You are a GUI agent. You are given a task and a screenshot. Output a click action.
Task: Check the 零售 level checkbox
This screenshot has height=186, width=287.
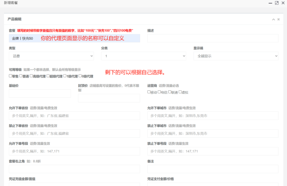coord(10,76)
